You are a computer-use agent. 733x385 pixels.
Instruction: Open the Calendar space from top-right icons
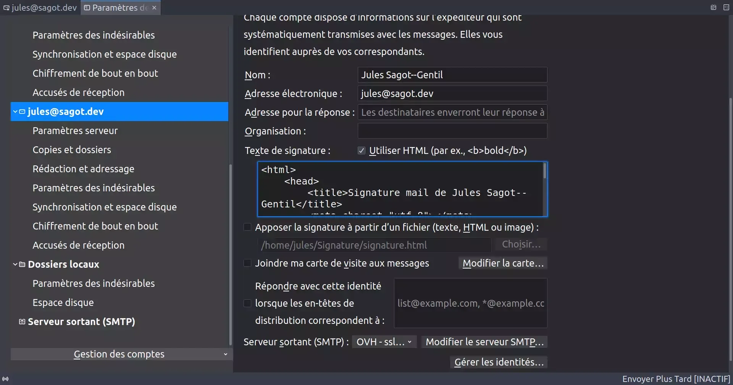pyautogui.click(x=714, y=7)
